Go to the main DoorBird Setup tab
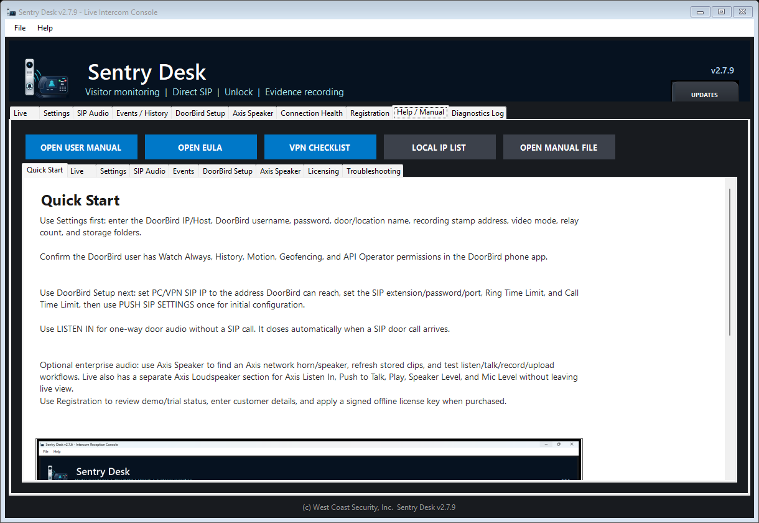Viewport: 759px width, 523px height. pos(200,113)
